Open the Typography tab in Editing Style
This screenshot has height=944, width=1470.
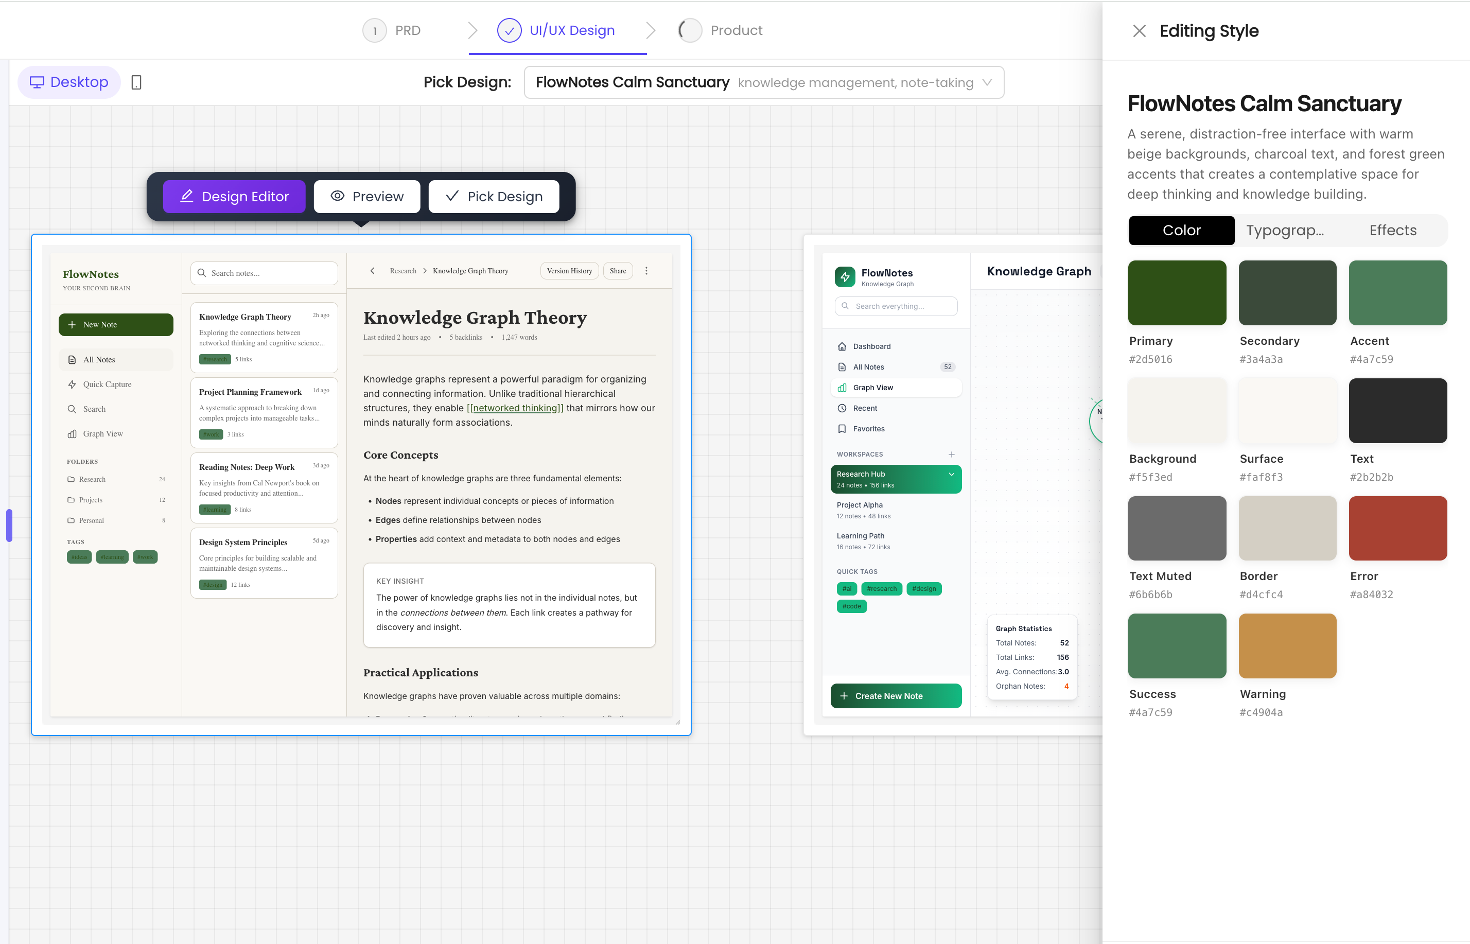click(1285, 230)
